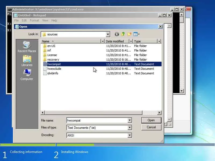Click the file list horizontal scrollbar thumb

(x=94, y=112)
